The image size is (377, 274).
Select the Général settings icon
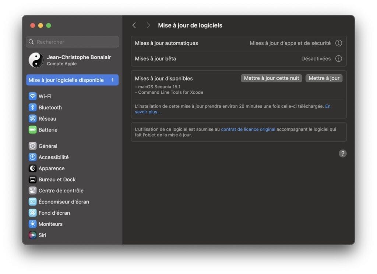click(x=33, y=146)
